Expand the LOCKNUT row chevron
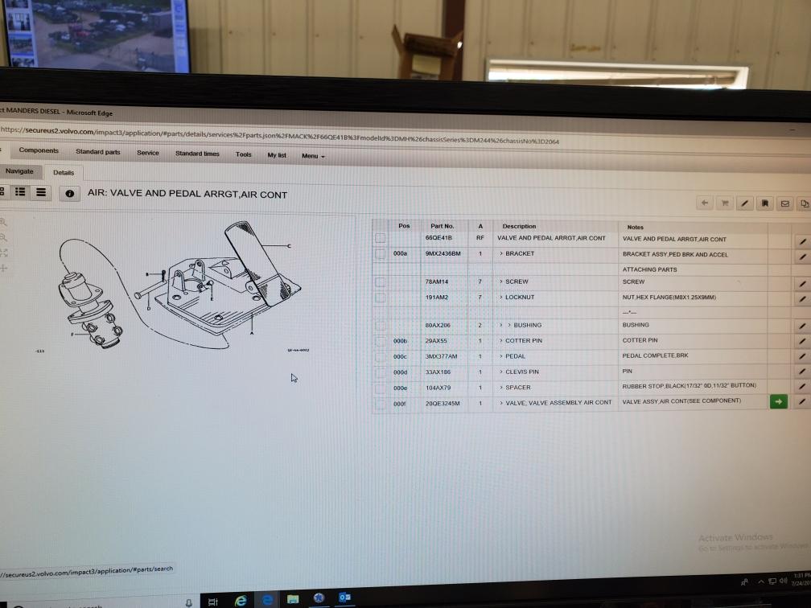The image size is (811, 608). coord(501,297)
